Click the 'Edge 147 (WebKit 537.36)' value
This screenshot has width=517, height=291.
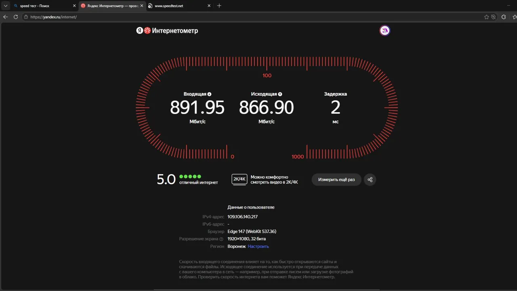252,232
